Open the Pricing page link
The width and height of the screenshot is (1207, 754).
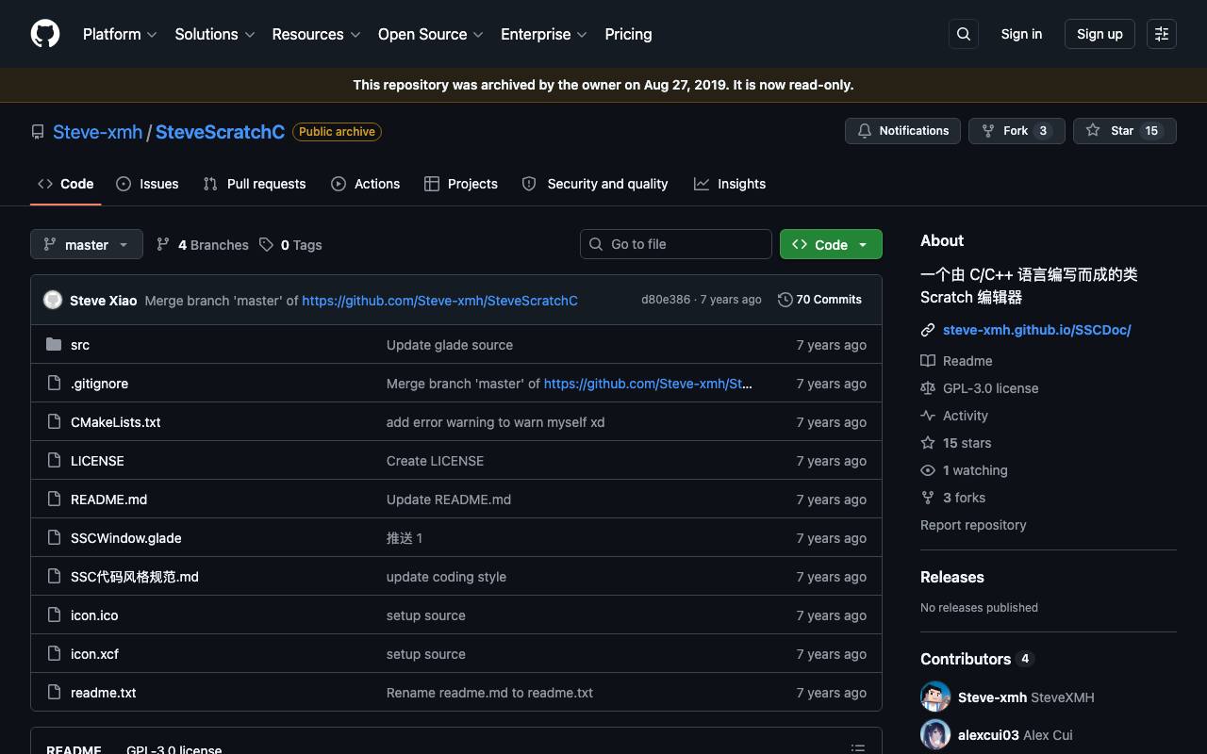628,34
